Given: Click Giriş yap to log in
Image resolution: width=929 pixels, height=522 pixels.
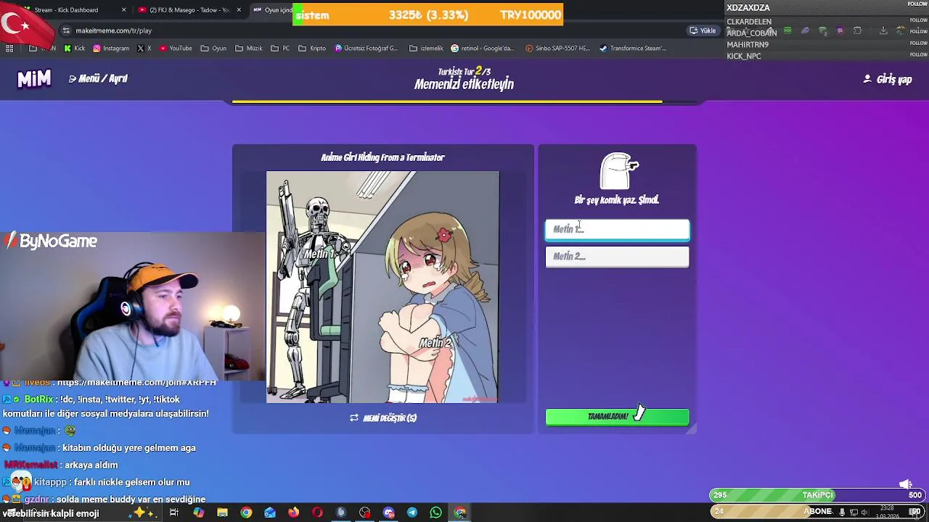Looking at the screenshot, I should (888, 79).
